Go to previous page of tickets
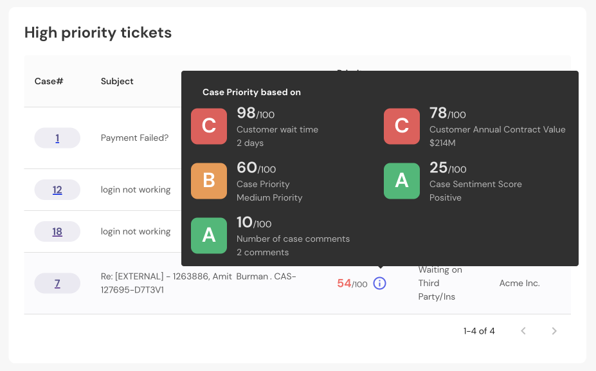Image resolution: width=596 pixels, height=371 pixels. coord(523,331)
